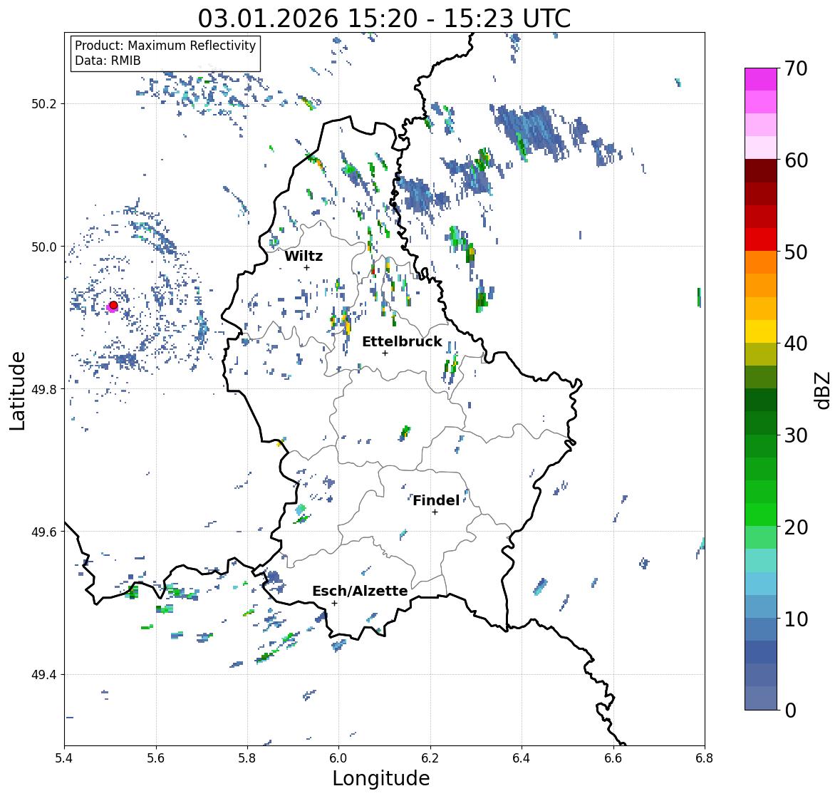Click the 49.8 latitude tick label
Viewport: 840px width, 796px height.
pos(44,389)
